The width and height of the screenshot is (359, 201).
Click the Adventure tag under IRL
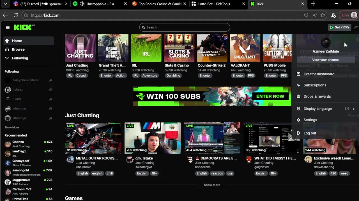[150, 76]
